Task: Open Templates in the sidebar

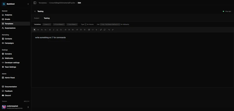Action: point(16,24)
